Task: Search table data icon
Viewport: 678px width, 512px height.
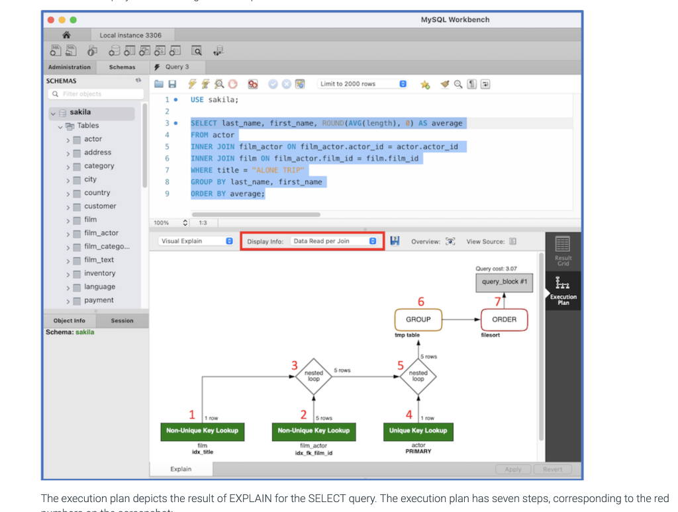Action: click(x=197, y=51)
